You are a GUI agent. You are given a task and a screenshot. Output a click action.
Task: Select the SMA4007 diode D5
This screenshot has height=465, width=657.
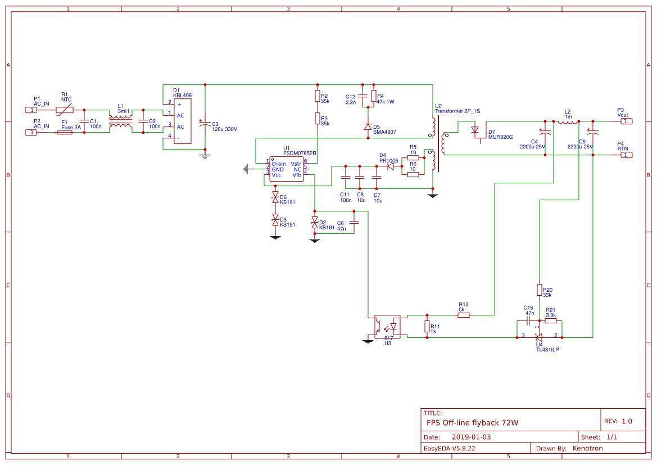click(x=368, y=127)
